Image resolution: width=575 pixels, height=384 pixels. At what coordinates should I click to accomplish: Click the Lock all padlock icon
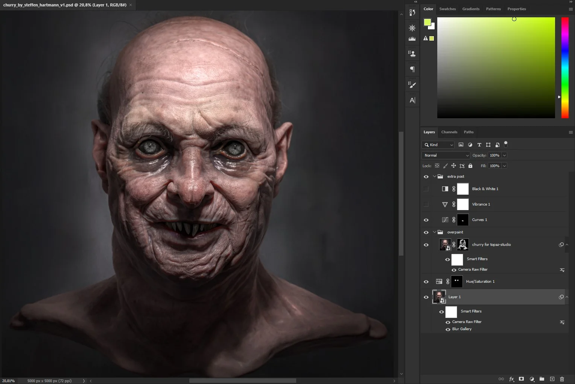[x=470, y=166]
